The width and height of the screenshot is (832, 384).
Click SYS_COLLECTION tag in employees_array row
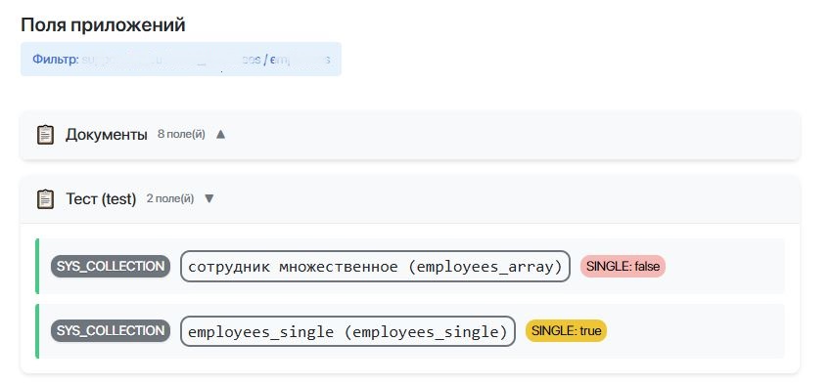111,267
